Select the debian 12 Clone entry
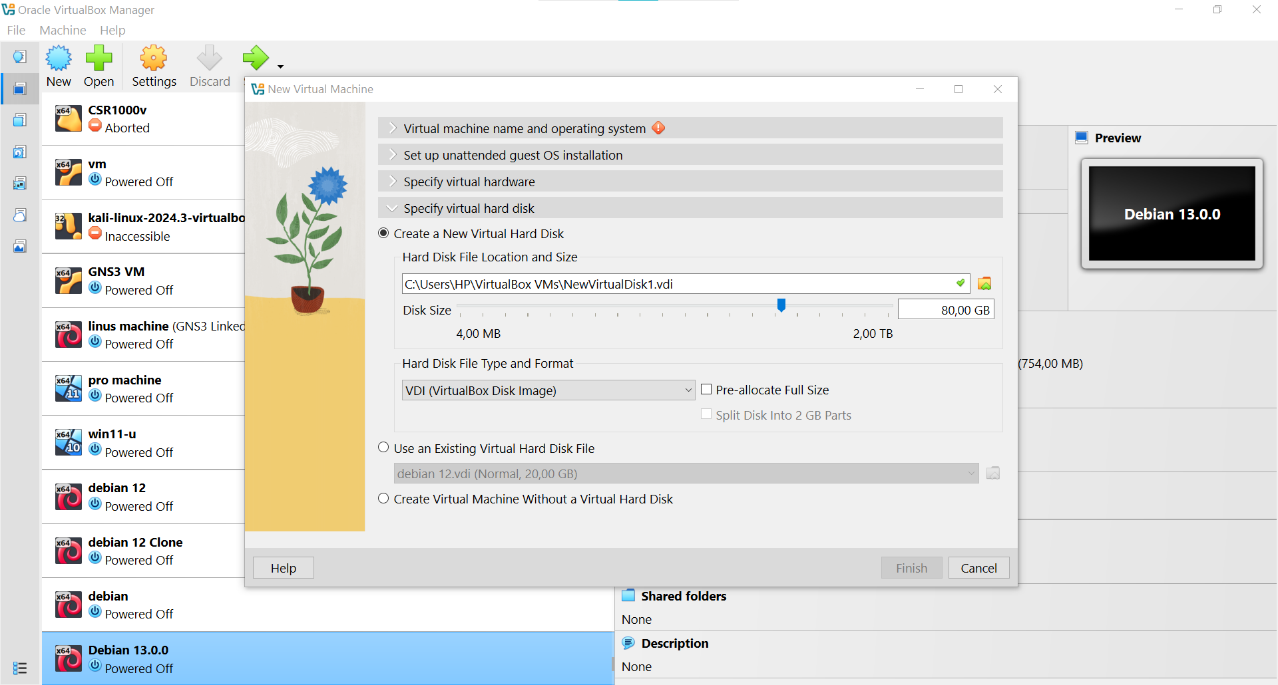Viewport: 1278px width, 685px height. (x=143, y=551)
